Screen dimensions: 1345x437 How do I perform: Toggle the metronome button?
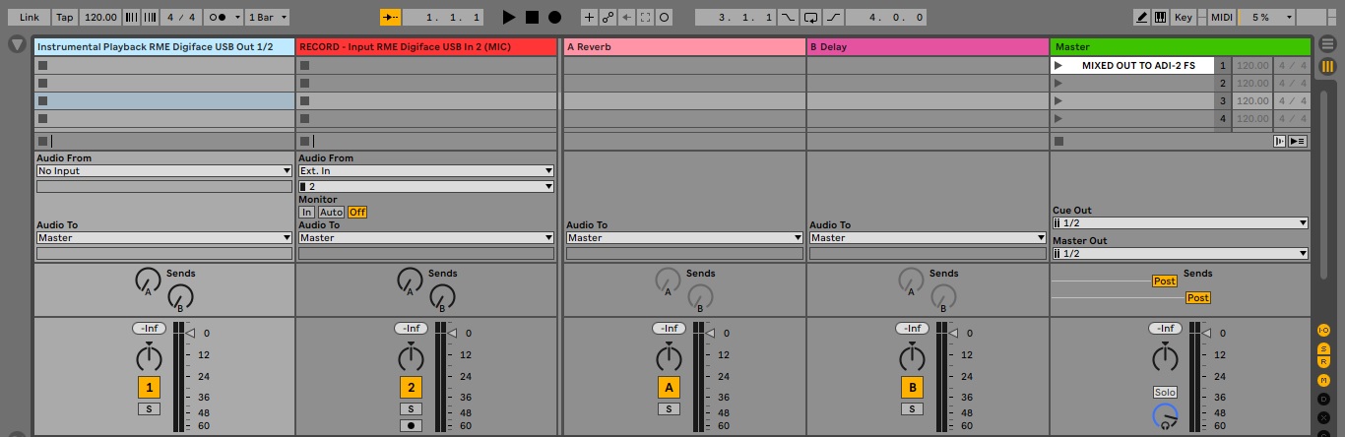215,17
